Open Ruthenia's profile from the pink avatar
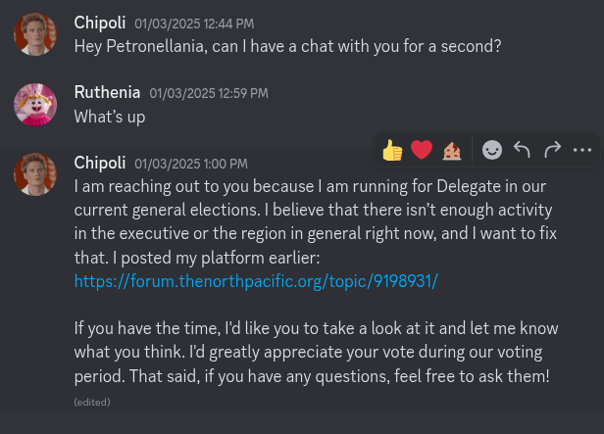The image size is (604, 434). point(35,105)
